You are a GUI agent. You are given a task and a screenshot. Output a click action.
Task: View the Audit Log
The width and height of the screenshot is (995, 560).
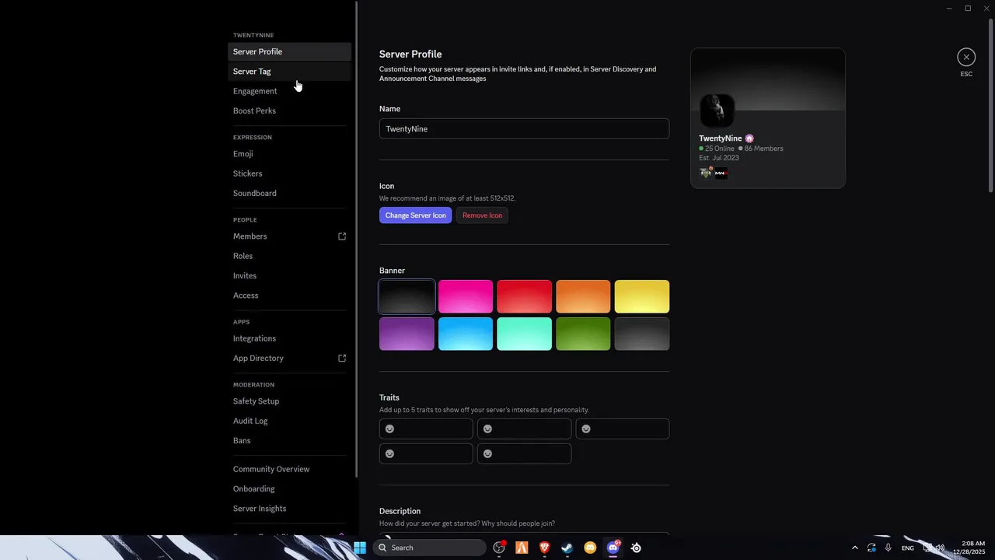tap(290, 421)
